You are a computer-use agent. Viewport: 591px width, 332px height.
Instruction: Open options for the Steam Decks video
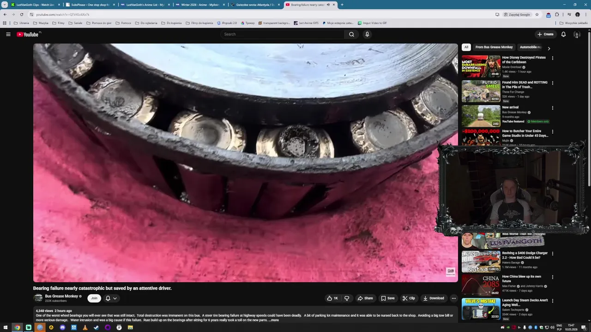[552, 301]
